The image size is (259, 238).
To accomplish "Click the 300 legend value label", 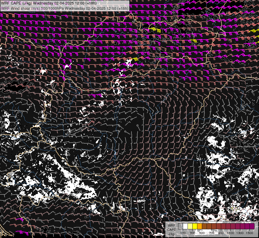I will [x=192, y=233].
